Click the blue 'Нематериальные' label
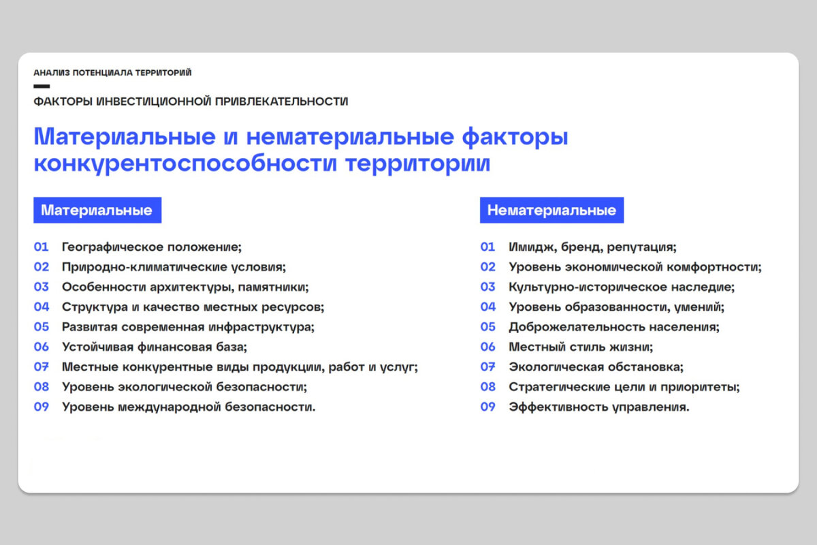This screenshot has width=817, height=545. click(x=551, y=210)
